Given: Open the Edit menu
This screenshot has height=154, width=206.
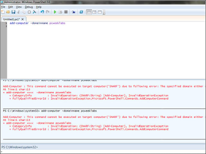Looking at the screenshot, I should tap(11, 7).
